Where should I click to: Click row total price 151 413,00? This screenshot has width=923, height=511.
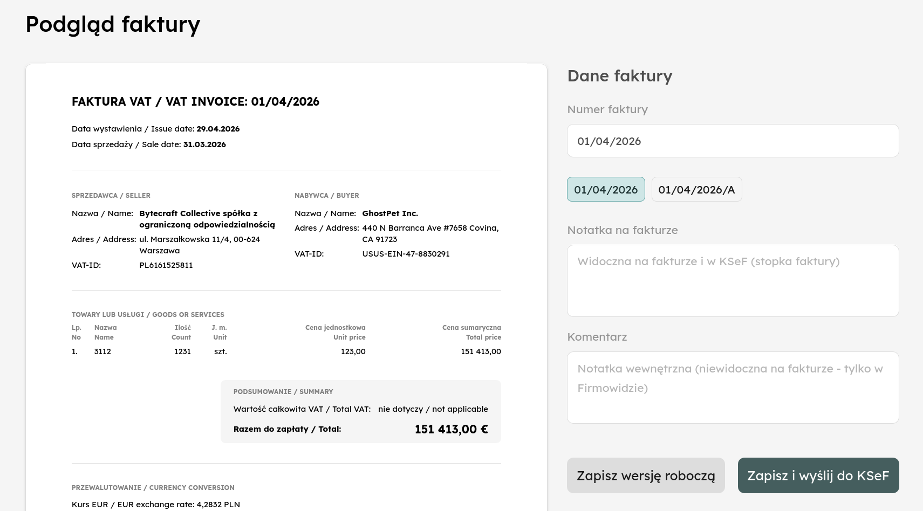pyautogui.click(x=481, y=351)
